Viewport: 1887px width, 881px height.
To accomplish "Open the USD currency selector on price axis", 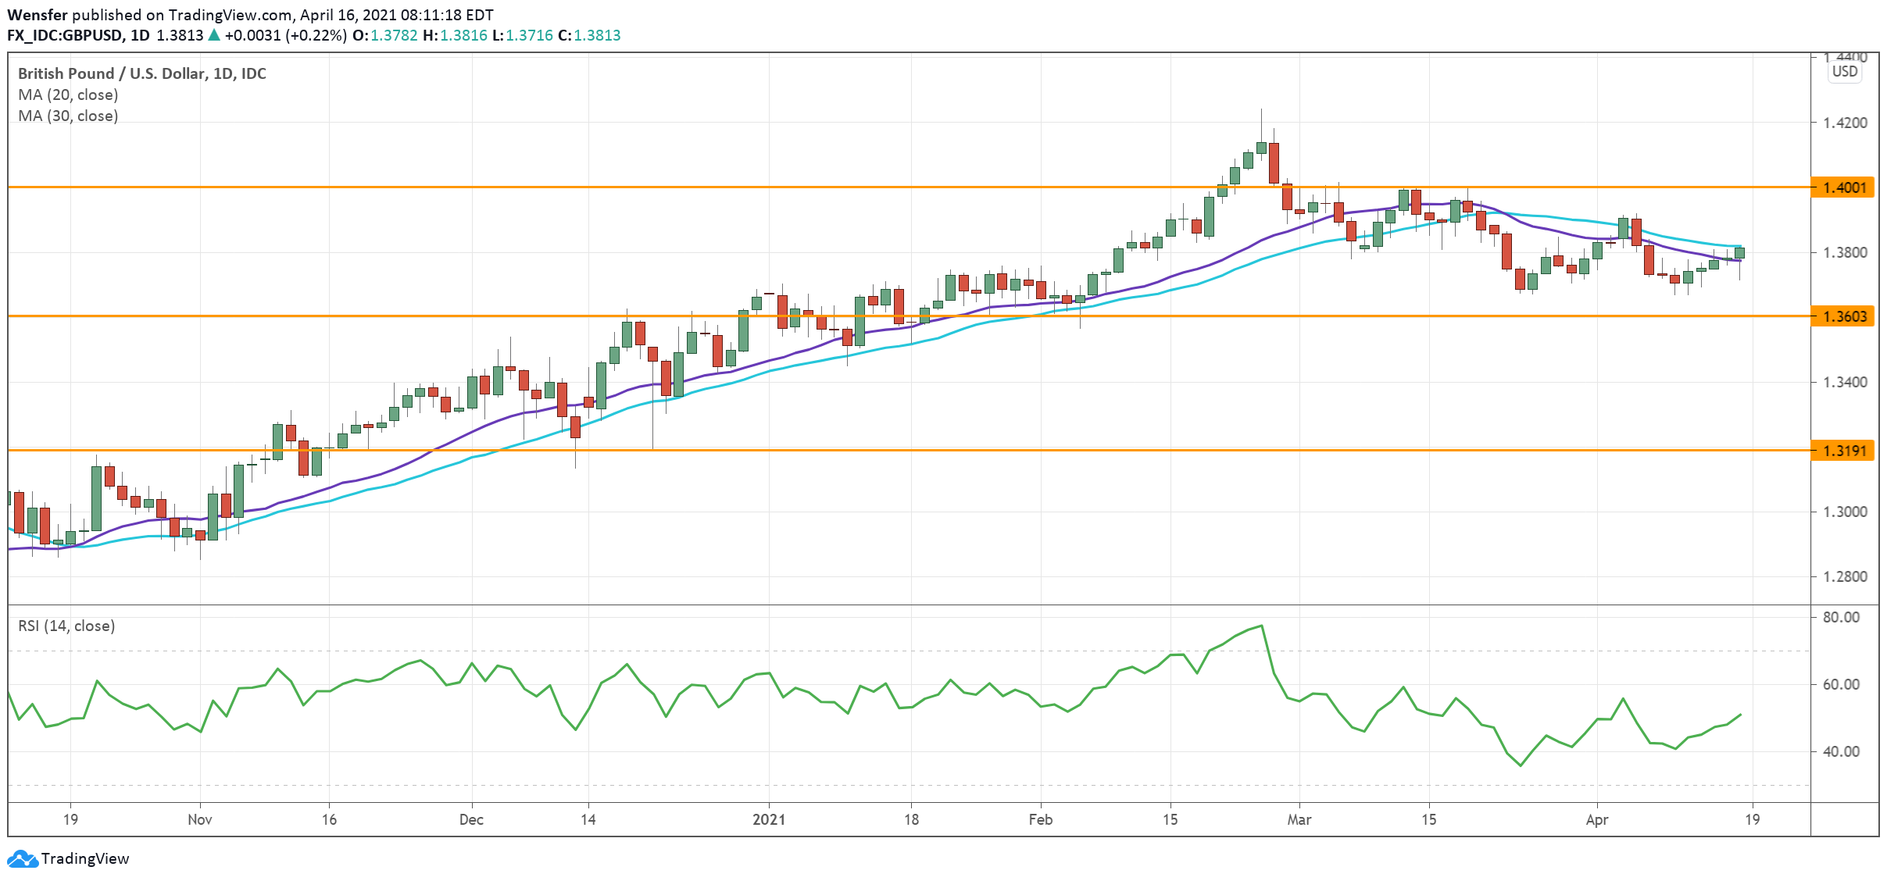I will click(1845, 71).
